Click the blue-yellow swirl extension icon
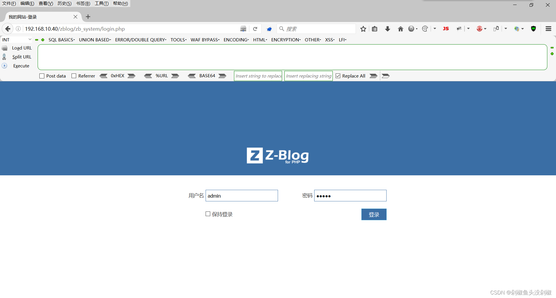The image size is (556, 298). (517, 29)
